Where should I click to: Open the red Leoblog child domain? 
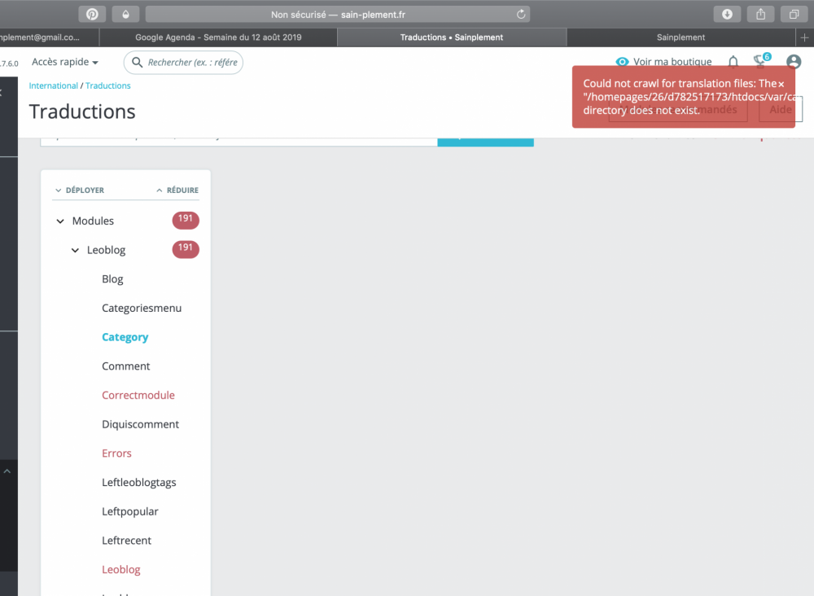coord(121,570)
